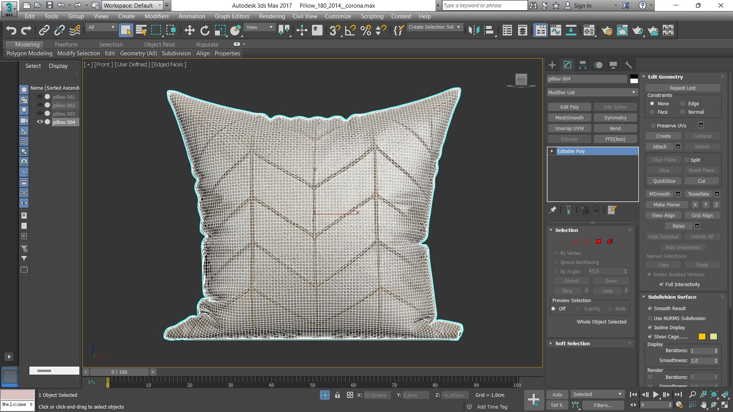The height and width of the screenshot is (412, 733).
Task: Click the Pin Stack icon
Action: coord(552,210)
